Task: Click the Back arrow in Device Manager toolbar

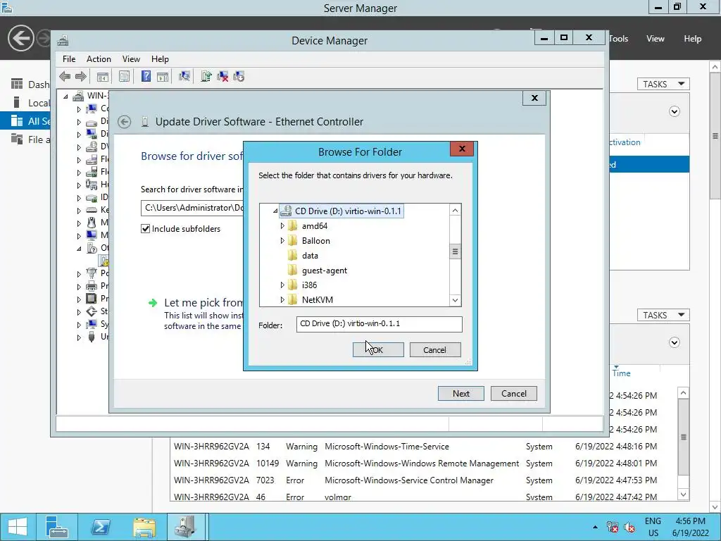Action: pos(65,76)
